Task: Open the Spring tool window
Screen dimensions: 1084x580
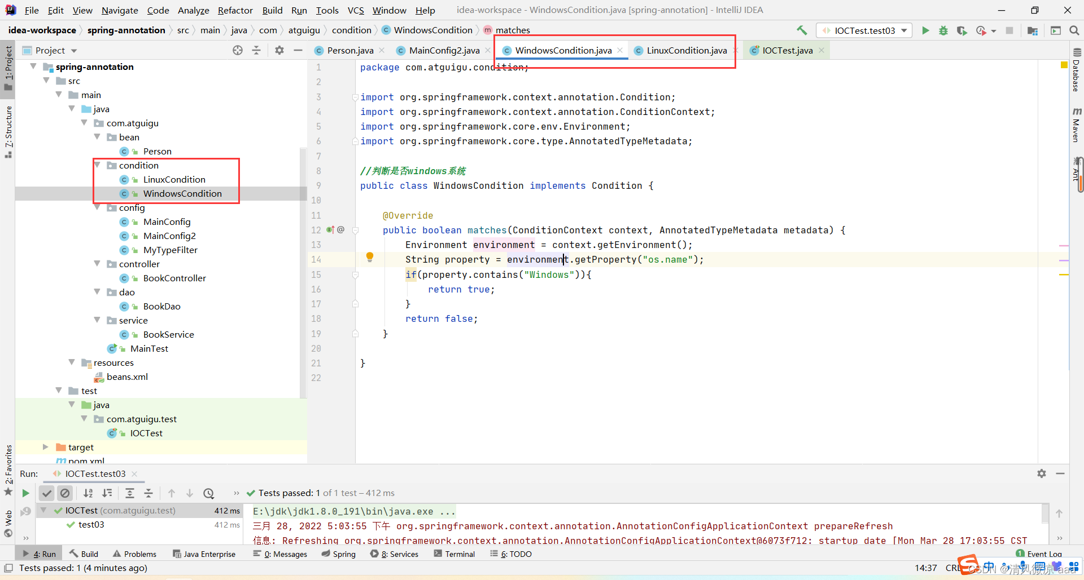Action: (x=339, y=554)
